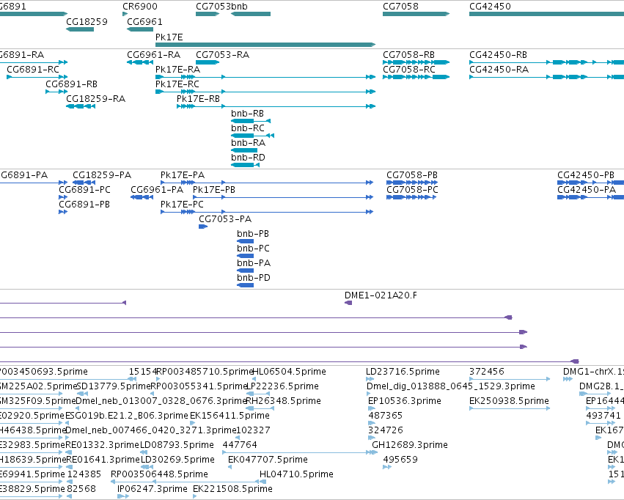Click EST EK250938.5prime
624x500 pixels.
[510, 408]
